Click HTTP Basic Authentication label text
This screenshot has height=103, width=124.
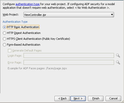pyautogui.click(x=23, y=27)
